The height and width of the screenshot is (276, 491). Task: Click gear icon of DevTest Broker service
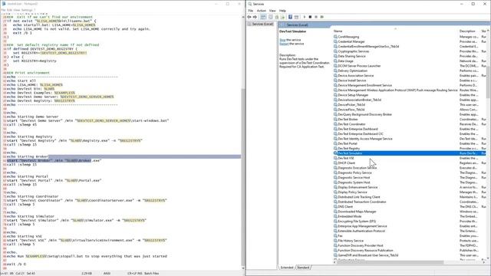coord(335,120)
